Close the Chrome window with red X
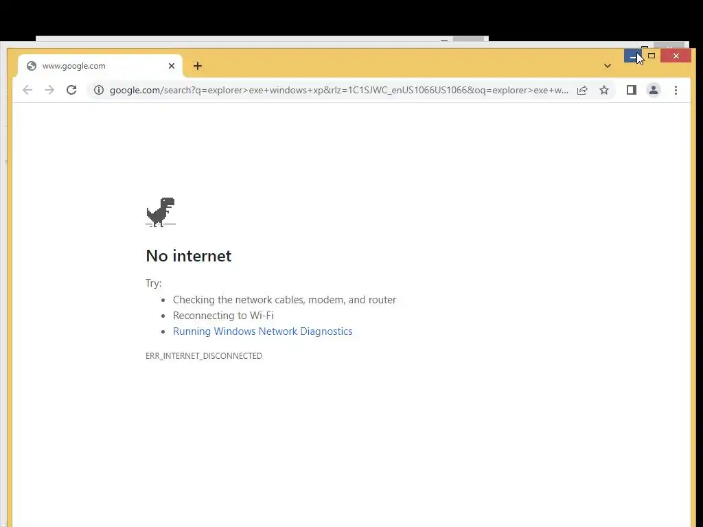The height and width of the screenshot is (527, 703). pos(676,56)
